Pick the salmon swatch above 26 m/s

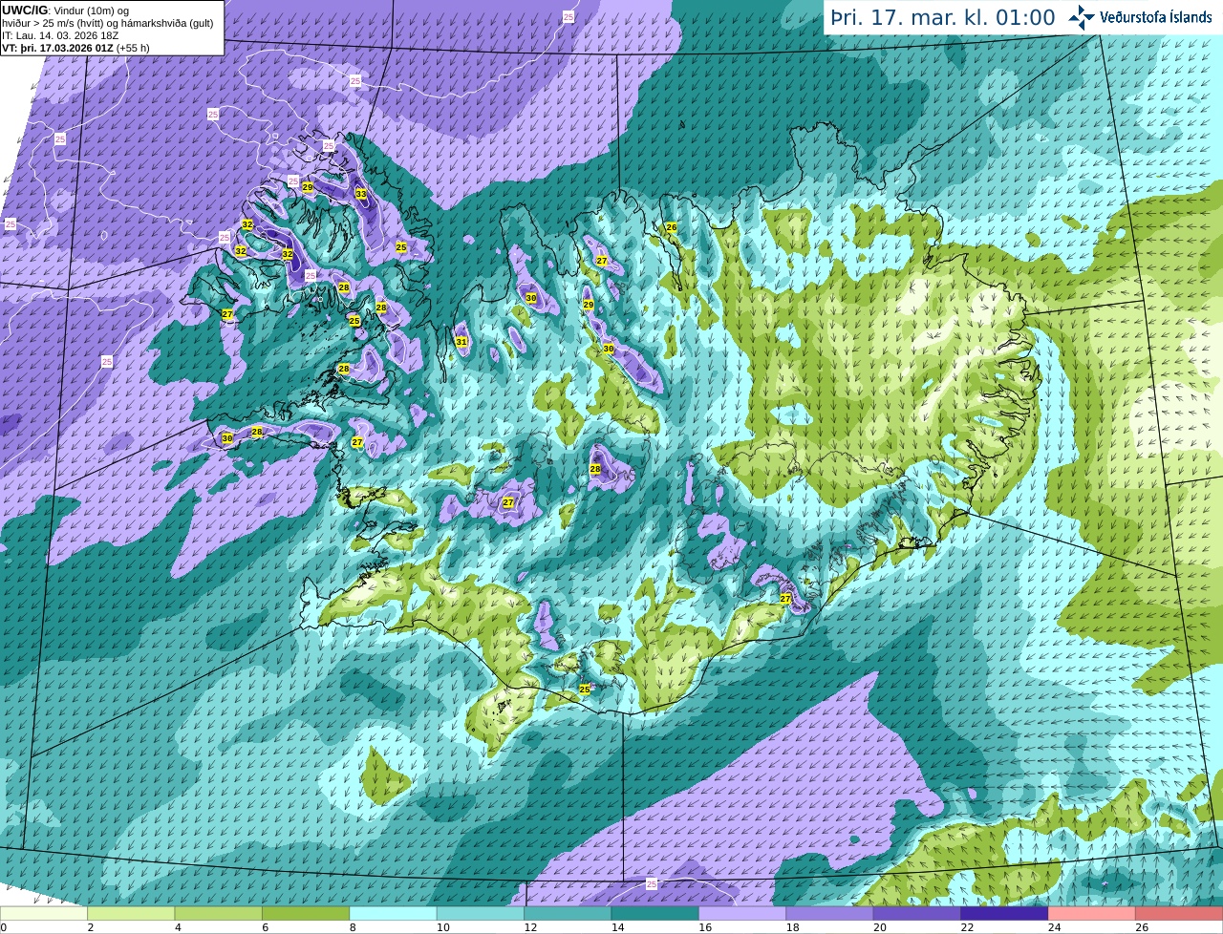click(x=1180, y=914)
